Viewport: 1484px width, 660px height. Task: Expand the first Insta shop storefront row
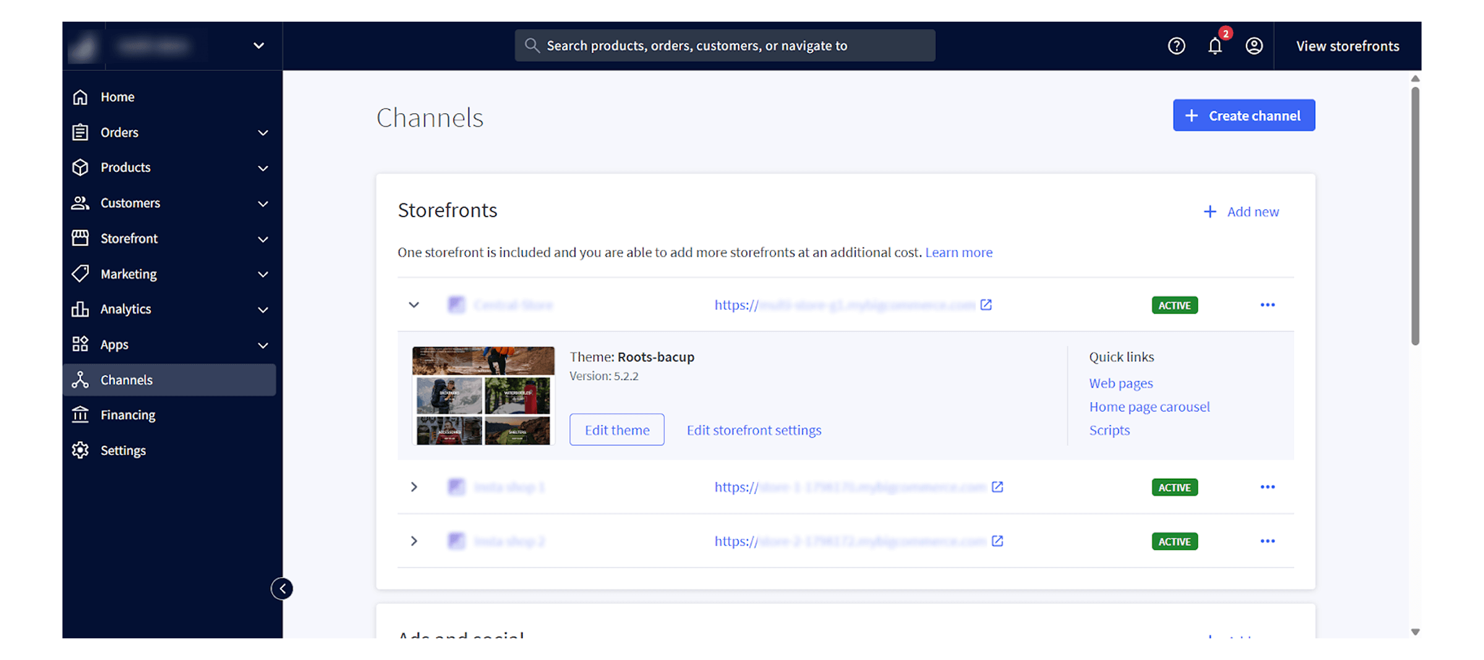(414, 487)
